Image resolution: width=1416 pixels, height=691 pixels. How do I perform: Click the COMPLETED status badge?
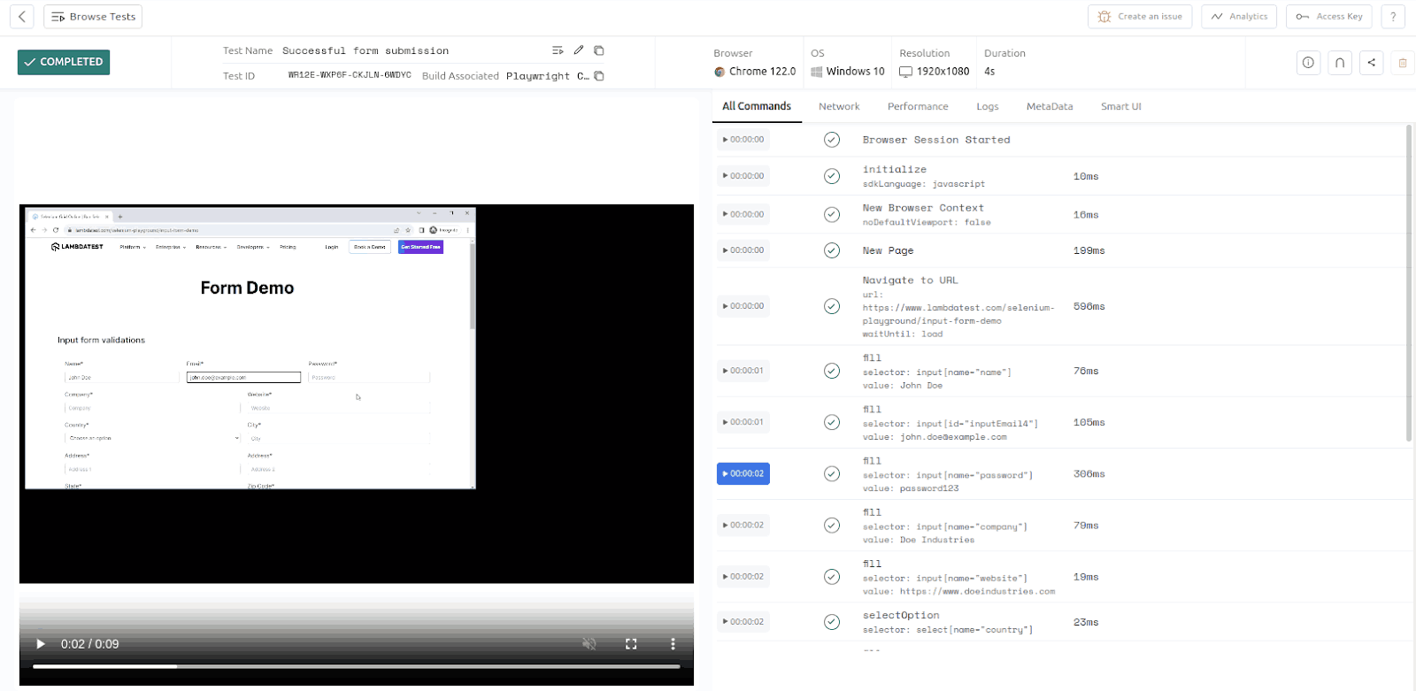pos(64,62)
